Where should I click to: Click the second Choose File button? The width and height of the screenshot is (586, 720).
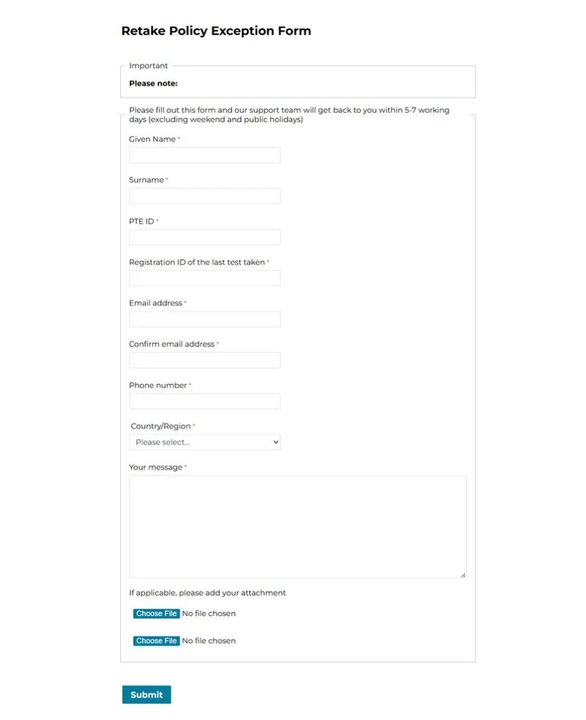click(x=156, y=640)
